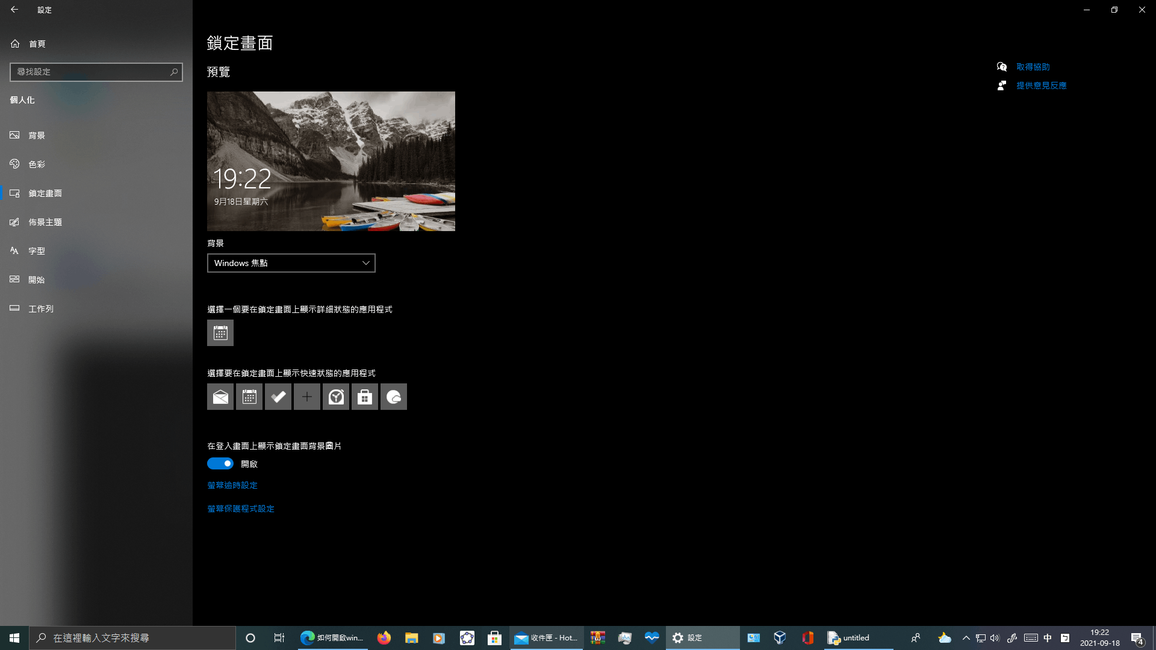Image resolution: width=1156 pixels, height=650 pixels.
Task: Add a quick status app with plus
Action: pyautogui.click(x=307, y=397)
